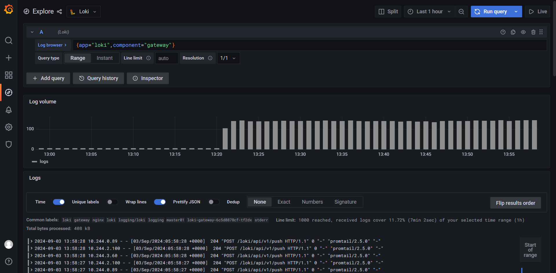Enable the Prettify JSON switch
Viewport: 556px width, 273px height.
coord(213,202)
